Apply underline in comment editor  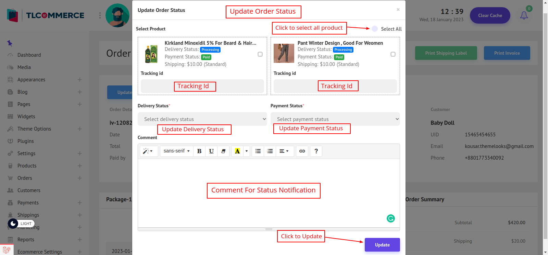point(211,151)
